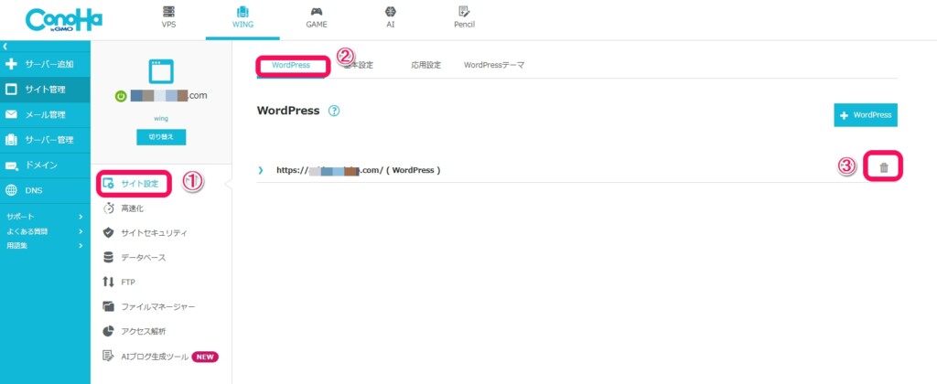Switch to the WordPressテーマ tab
Screen dimensions: 937x384
[x=494, y=66]
